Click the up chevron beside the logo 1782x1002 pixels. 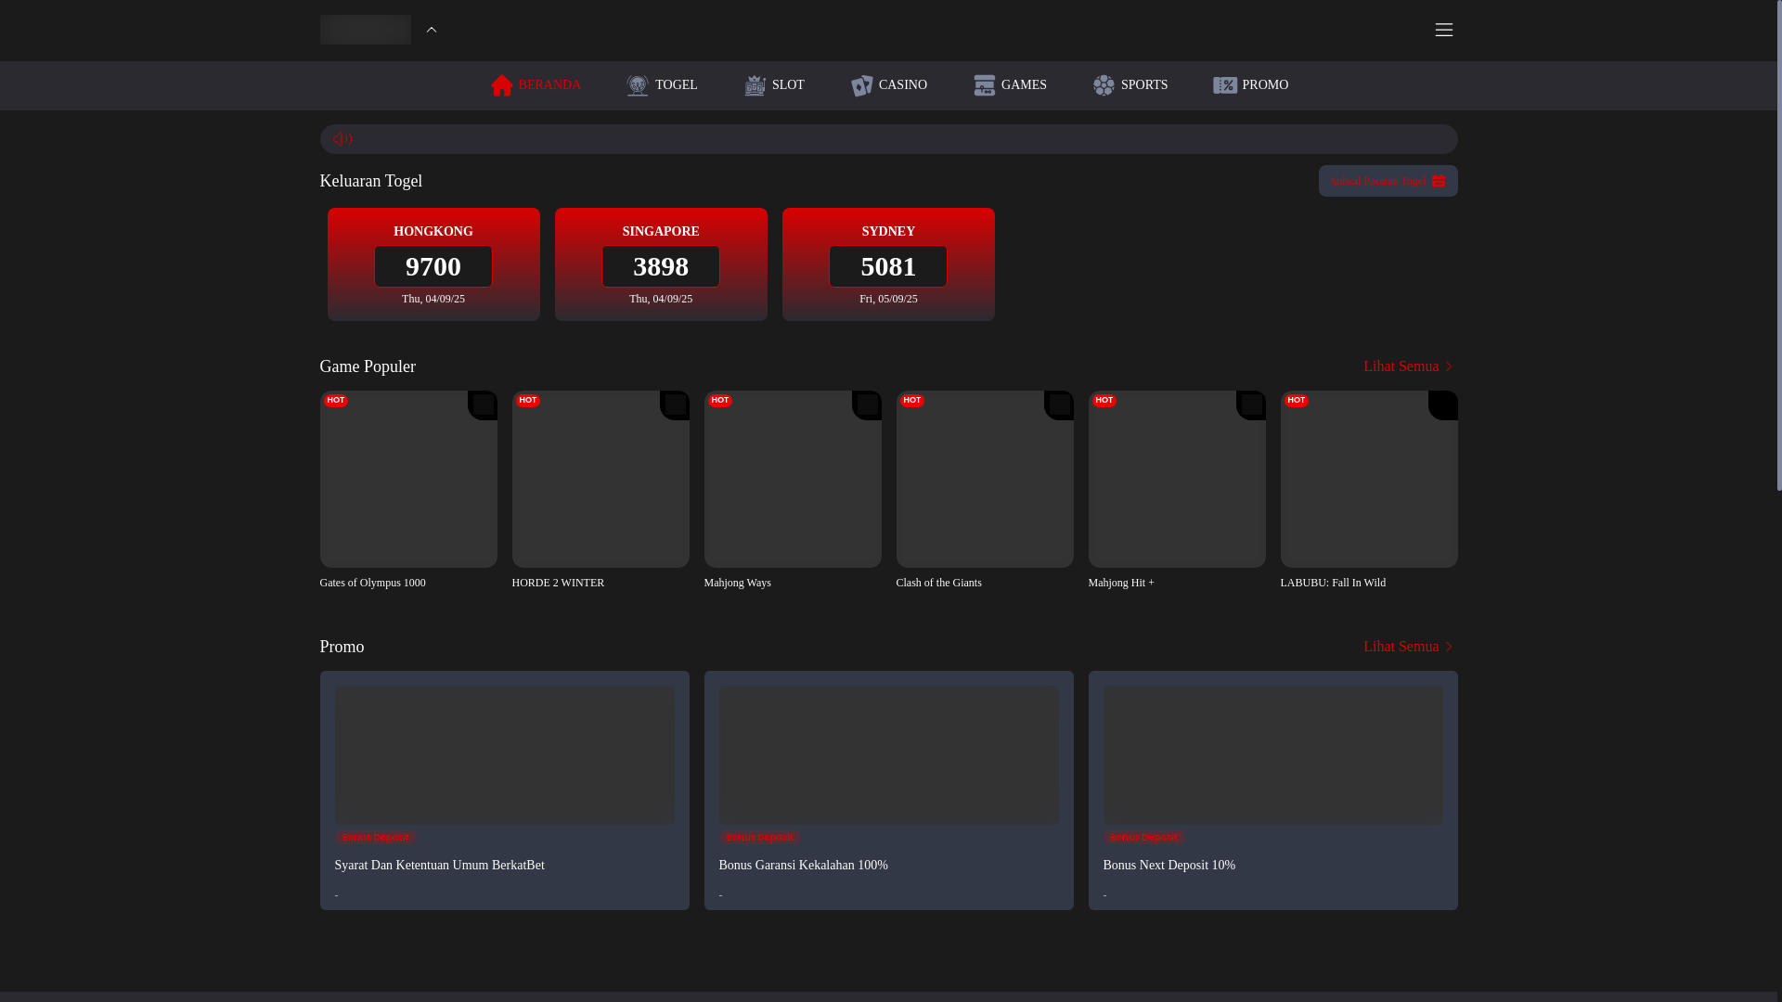coord(431,30)
